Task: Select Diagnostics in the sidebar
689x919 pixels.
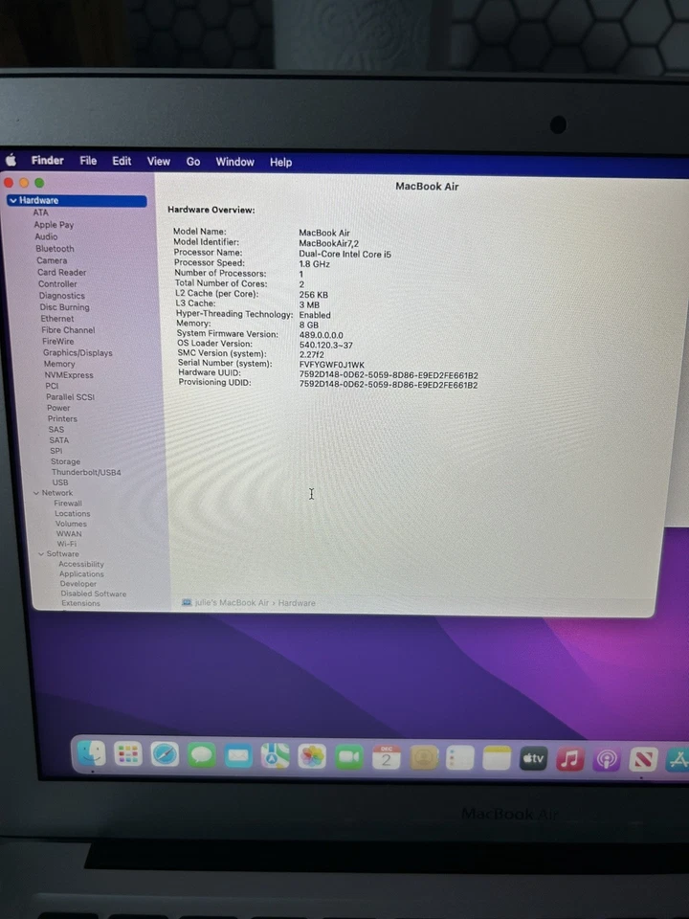Action: (61, 296)
